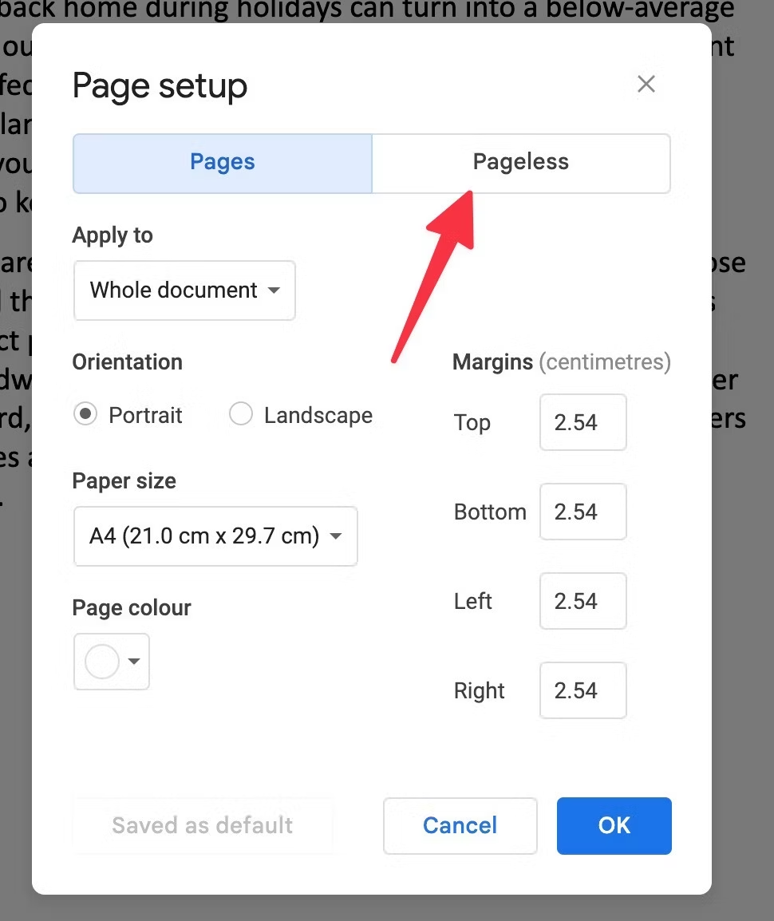
Task: Switch to the Pageless tab
Action: (x=520, y=163)
